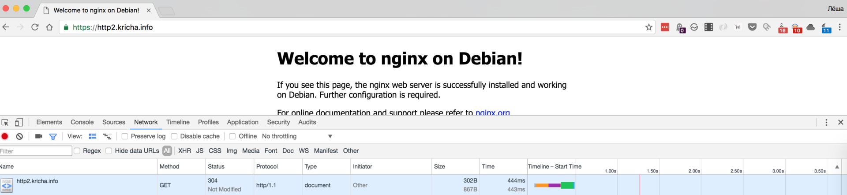Check the Offline checkbox
Viewport: 847px width, 195px height.
click(x=232, y=136)
